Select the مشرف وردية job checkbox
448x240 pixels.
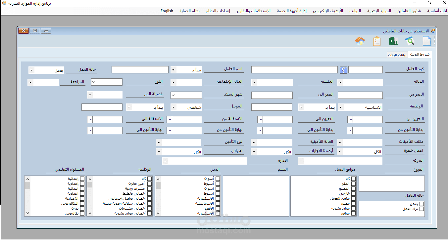point(149,189)
